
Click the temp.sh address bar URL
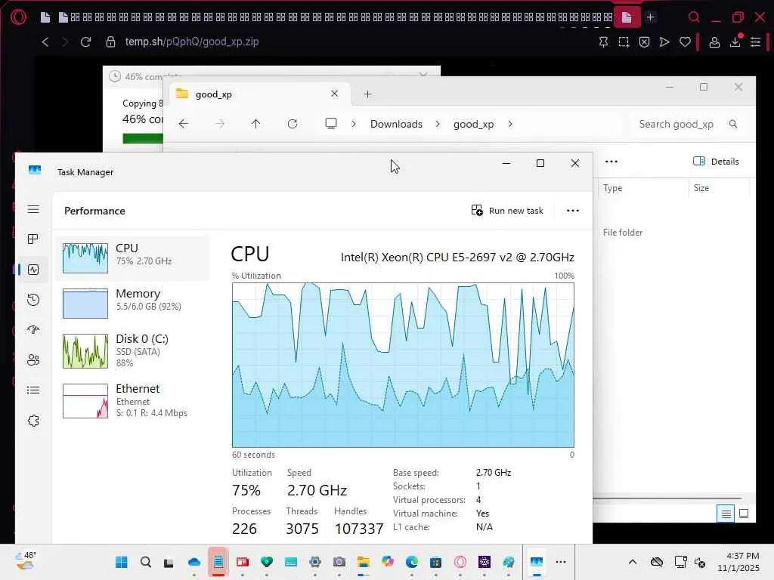(x=191, y=42)
